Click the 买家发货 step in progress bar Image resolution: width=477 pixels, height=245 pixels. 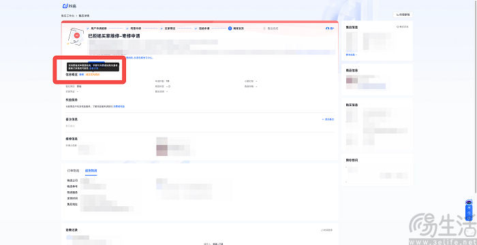236,29
